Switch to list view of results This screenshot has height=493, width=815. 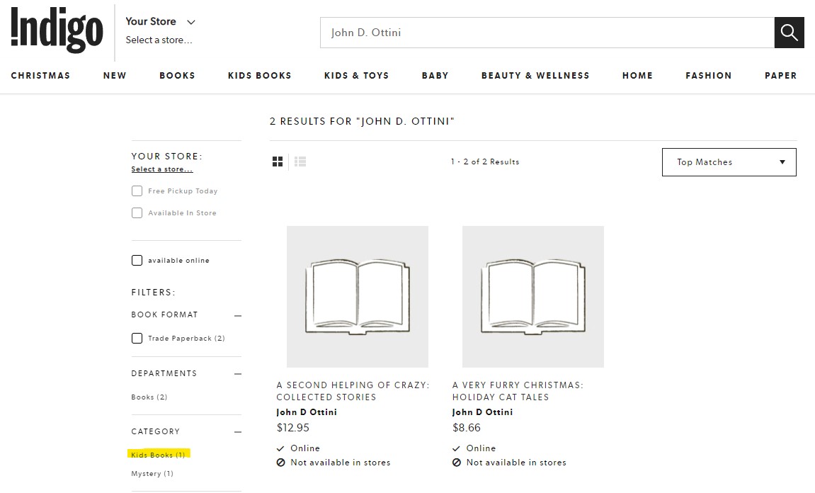tap(300, 161)
